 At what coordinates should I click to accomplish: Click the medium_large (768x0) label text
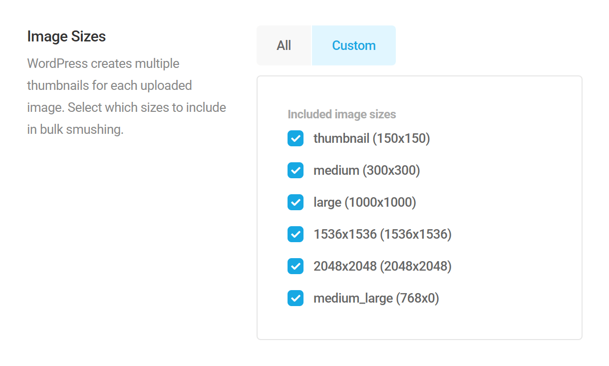(x=376, y=299)
